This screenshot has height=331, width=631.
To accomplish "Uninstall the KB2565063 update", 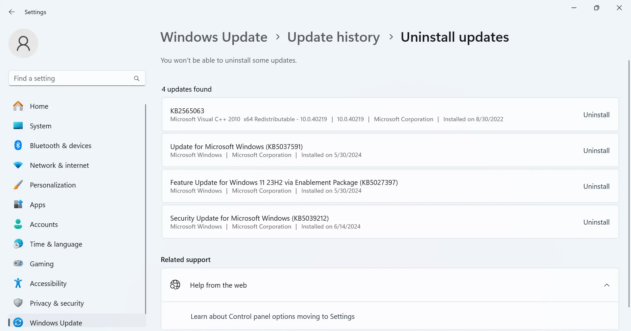I will click(596, 115).
